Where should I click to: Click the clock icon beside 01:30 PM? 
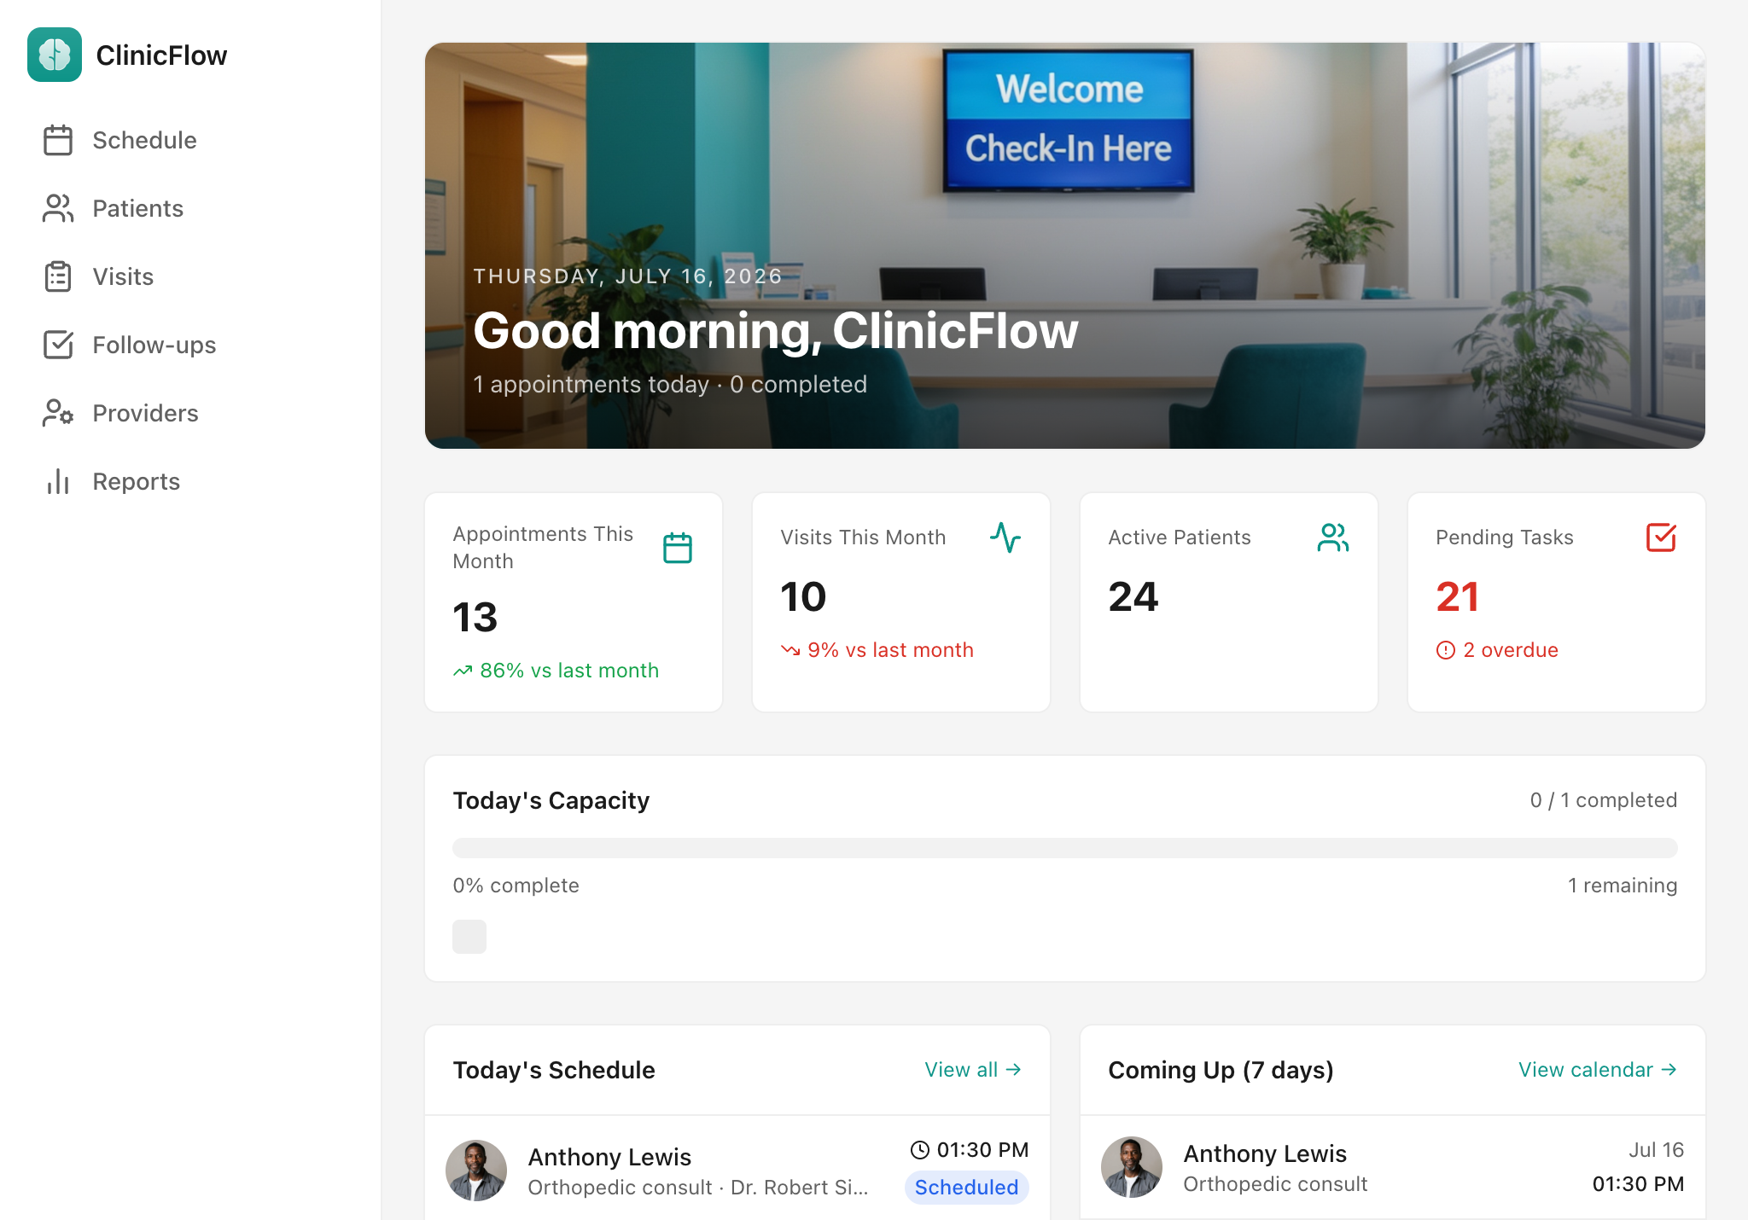(x=920, y=1150)
